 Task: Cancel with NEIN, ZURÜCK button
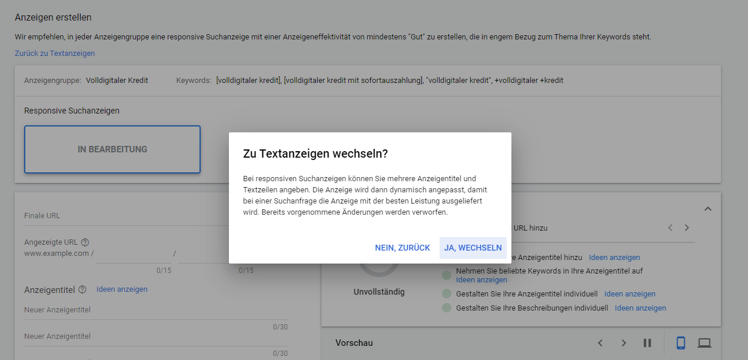click(x=403, y=248)
